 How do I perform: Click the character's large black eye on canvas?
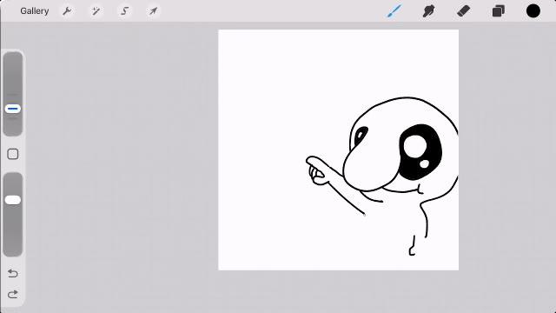point(420,152)
